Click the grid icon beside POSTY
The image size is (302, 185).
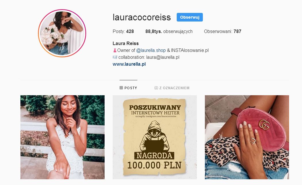121,88
